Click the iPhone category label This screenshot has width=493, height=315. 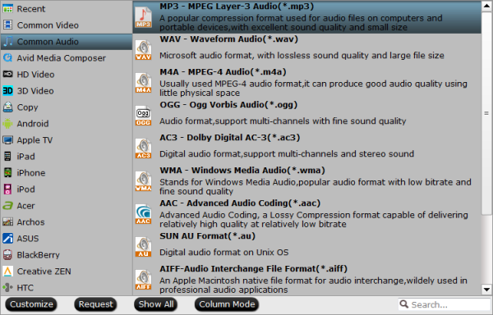click(x=31, y=172)
